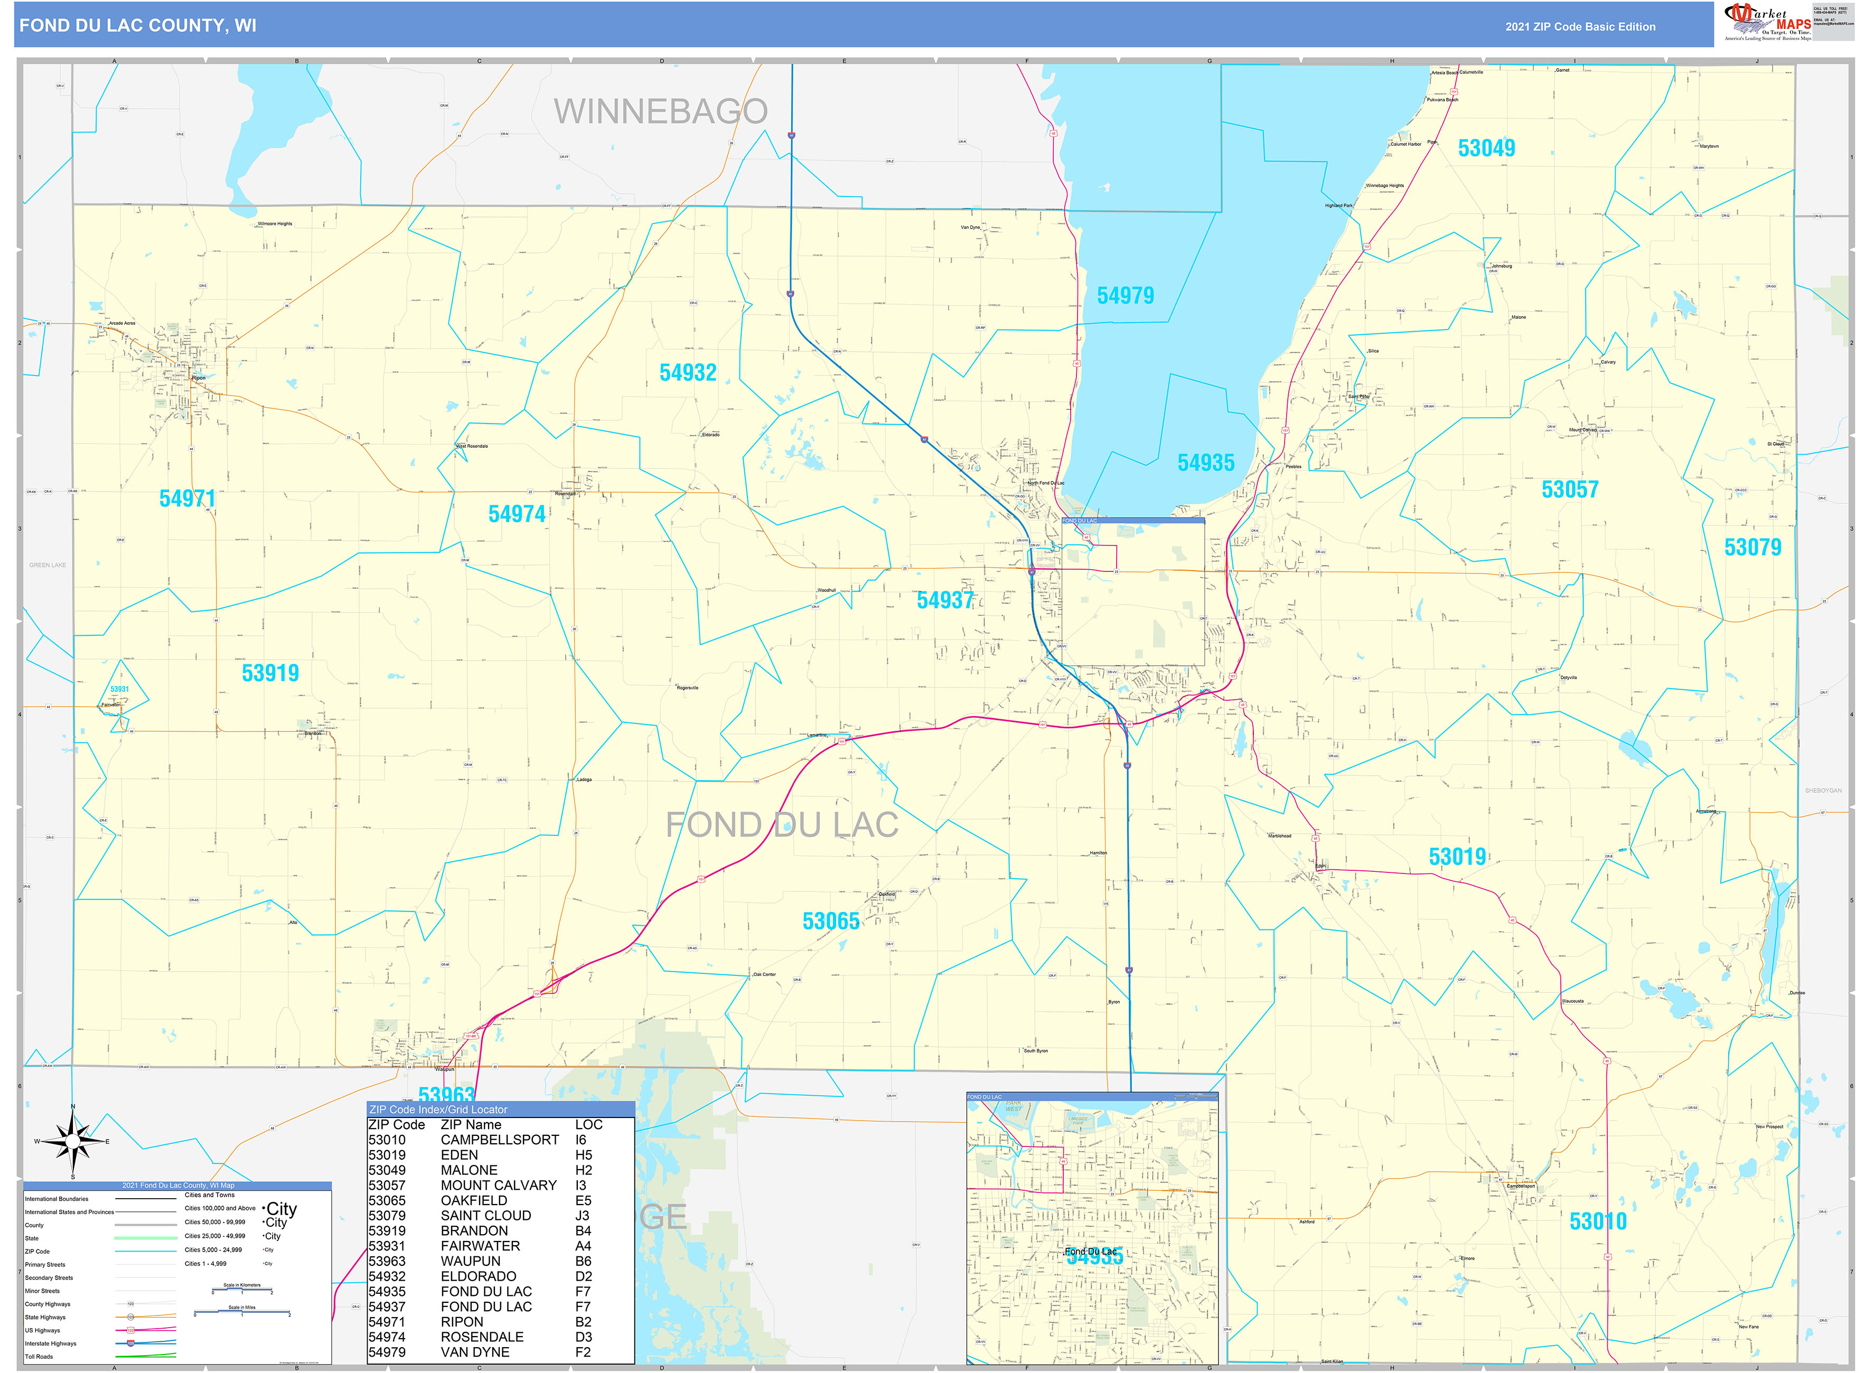Expand the 2021 Fond Du Lac County Map legend header

click(x=178, y=1186)
